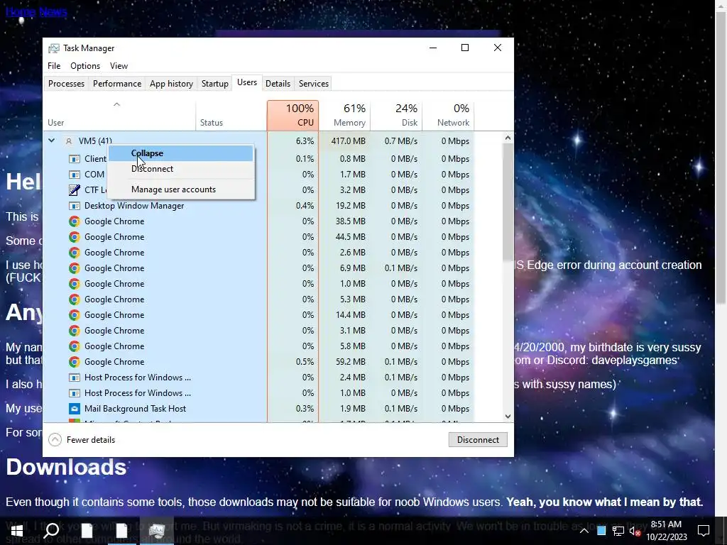The width and height of the screenshot is (727, 545).
Task: Click the VM5 417.0 MB memory value
Action: point(348,141)
